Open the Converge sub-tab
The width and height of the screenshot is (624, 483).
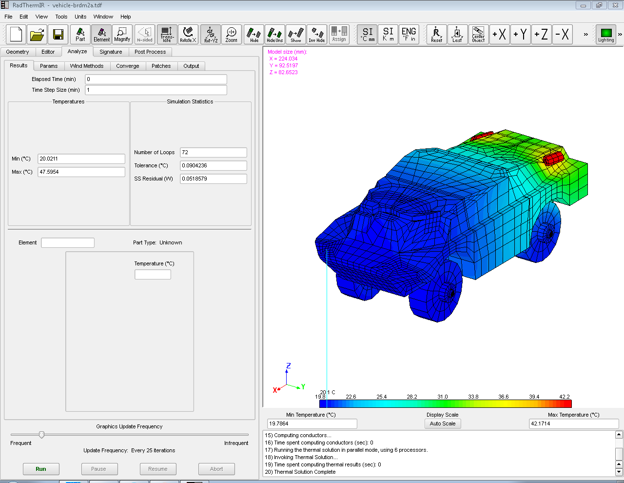(x=128, y=66)
